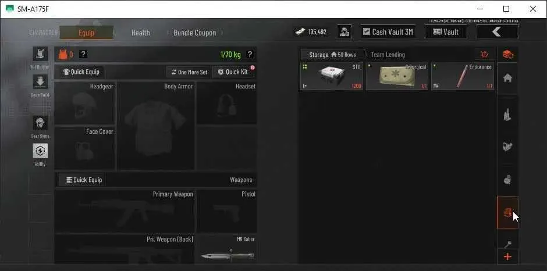The height and width of the screenshot is (271, 547).
Task: Switch to Team Lending tab
Action: tap(388, 55)
